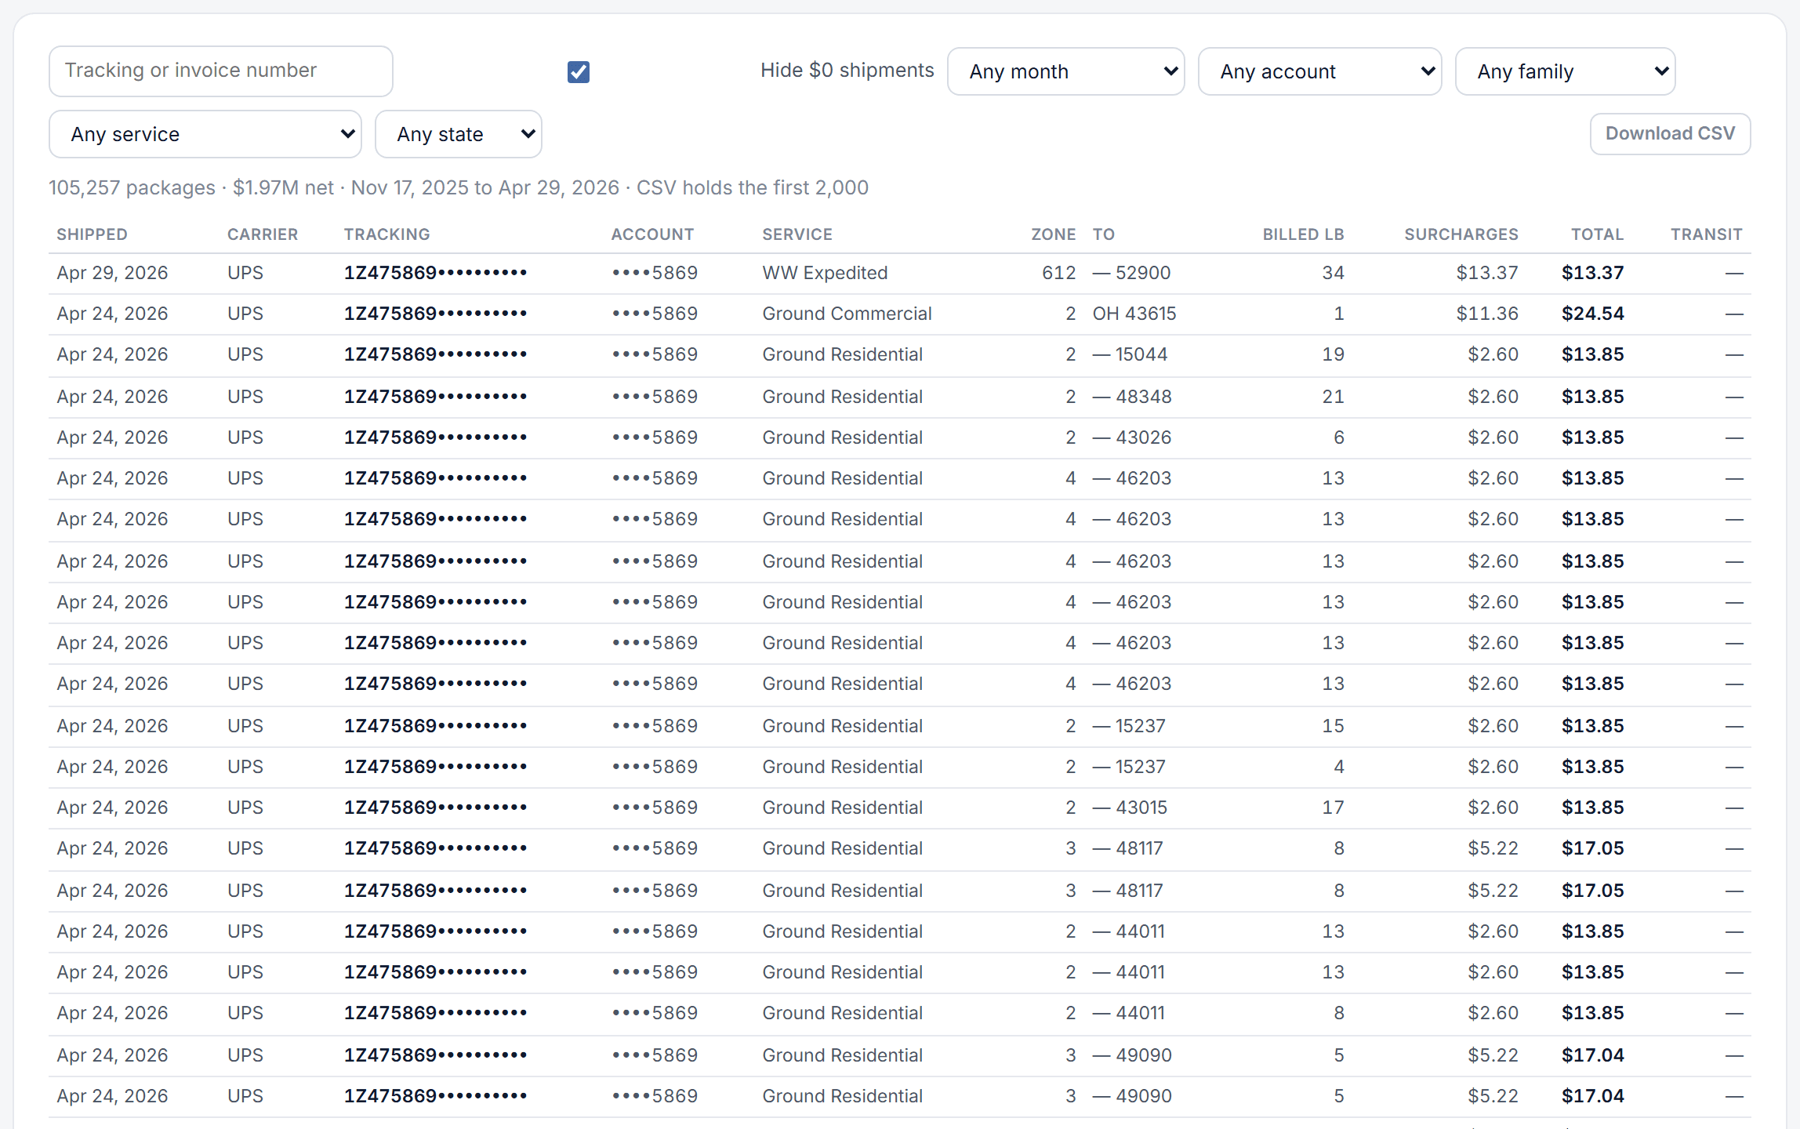
Task: Click the SERVICE column header
Action: [797, 234]
